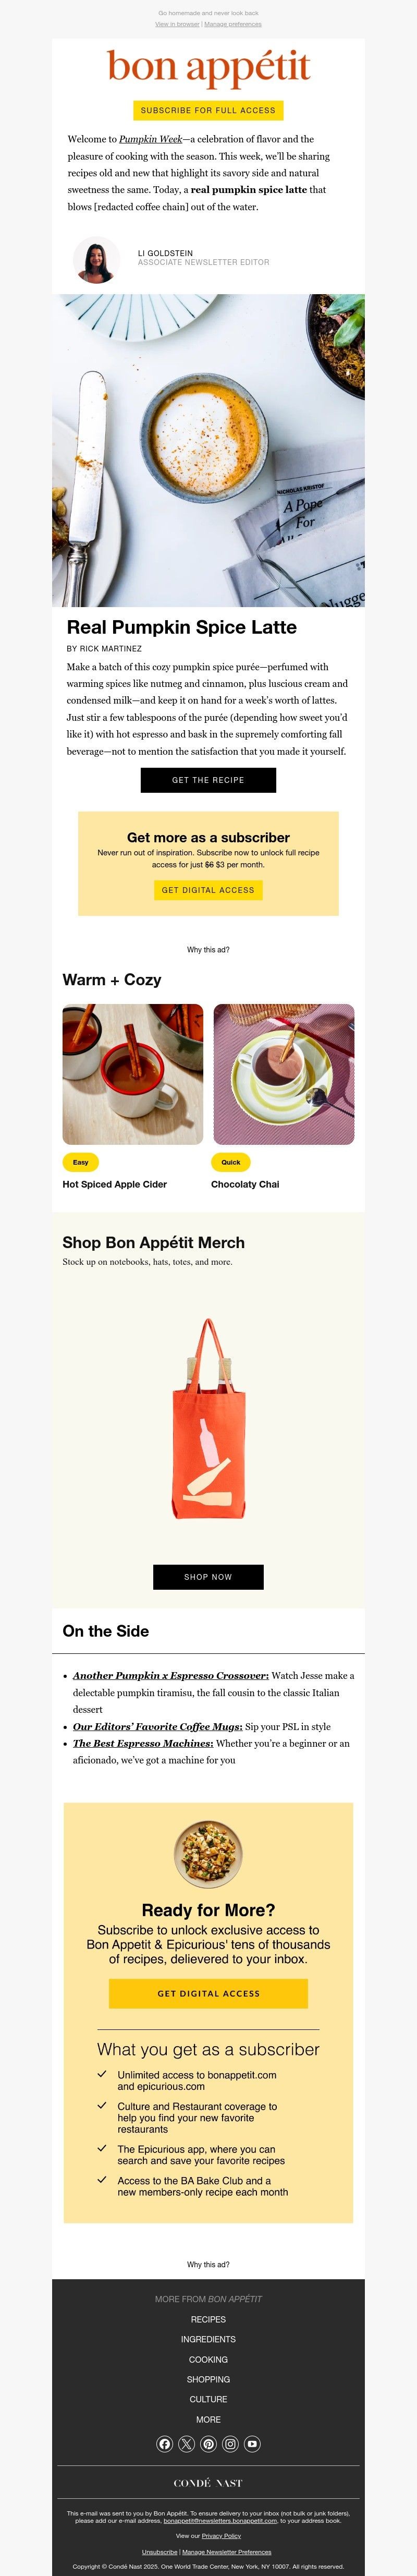The width and height of the screenshot is (417, 2576).
Task: Click the GET THE RECIPE button
Action: (x=208, y=780)
